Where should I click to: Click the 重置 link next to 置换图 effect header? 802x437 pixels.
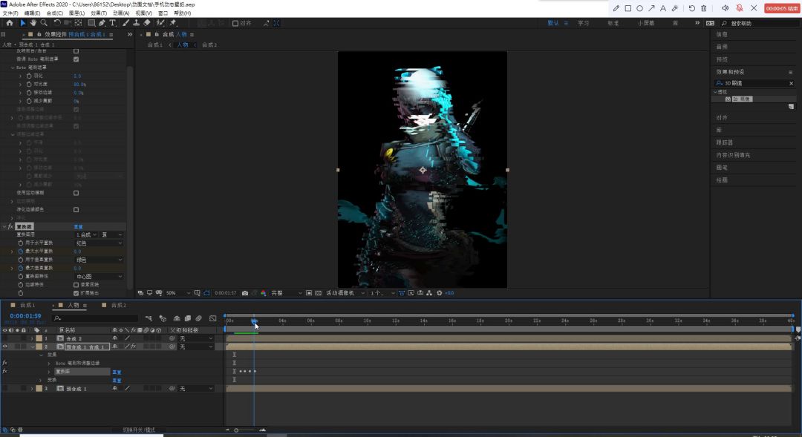point(78,226)
